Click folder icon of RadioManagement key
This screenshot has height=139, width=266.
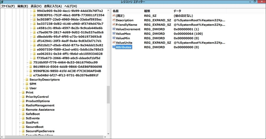[x=23, y=105]
